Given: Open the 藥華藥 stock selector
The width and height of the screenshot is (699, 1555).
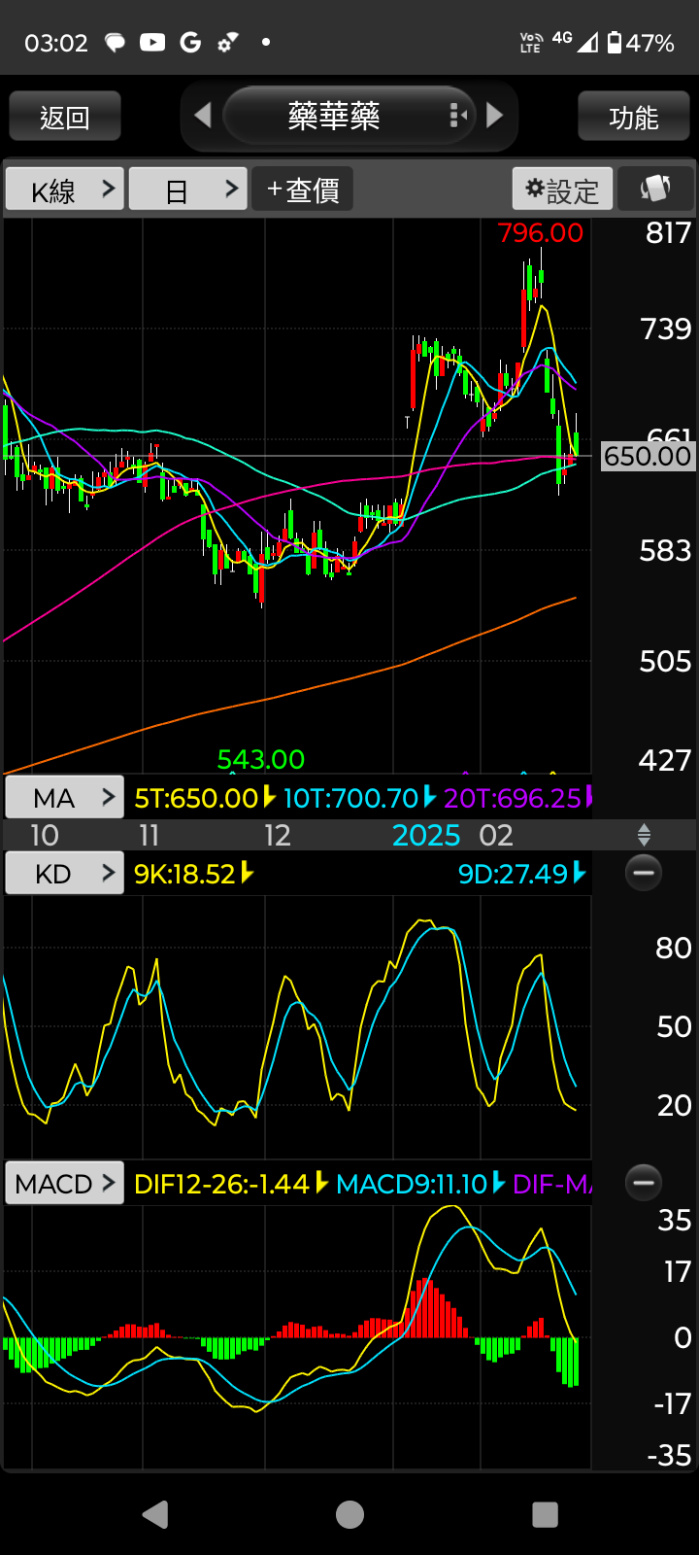Looking at the screenshot, I should tap(349, 116).
